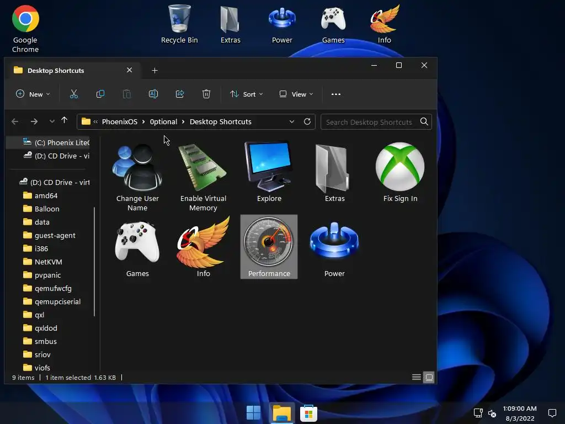Image resolution: width=565 pixels, height=424 pixels.
Task: Select the Info phoenix shortcut in folder
Action: 203,247
